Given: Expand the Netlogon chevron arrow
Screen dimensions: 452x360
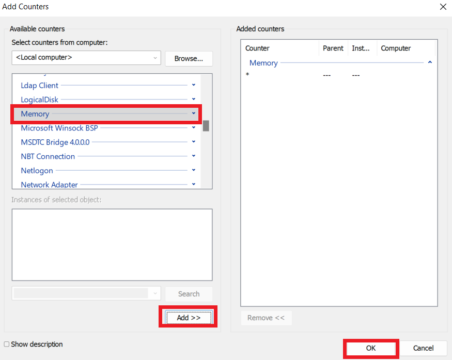Looking at the screenshot, I should pos(194,170).
